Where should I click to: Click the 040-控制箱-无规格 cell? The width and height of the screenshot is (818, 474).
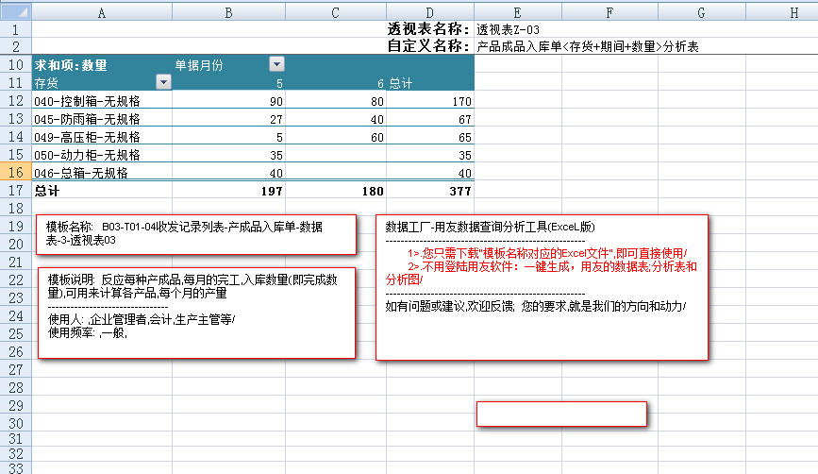pyautogui.click(x=102, y=101)
